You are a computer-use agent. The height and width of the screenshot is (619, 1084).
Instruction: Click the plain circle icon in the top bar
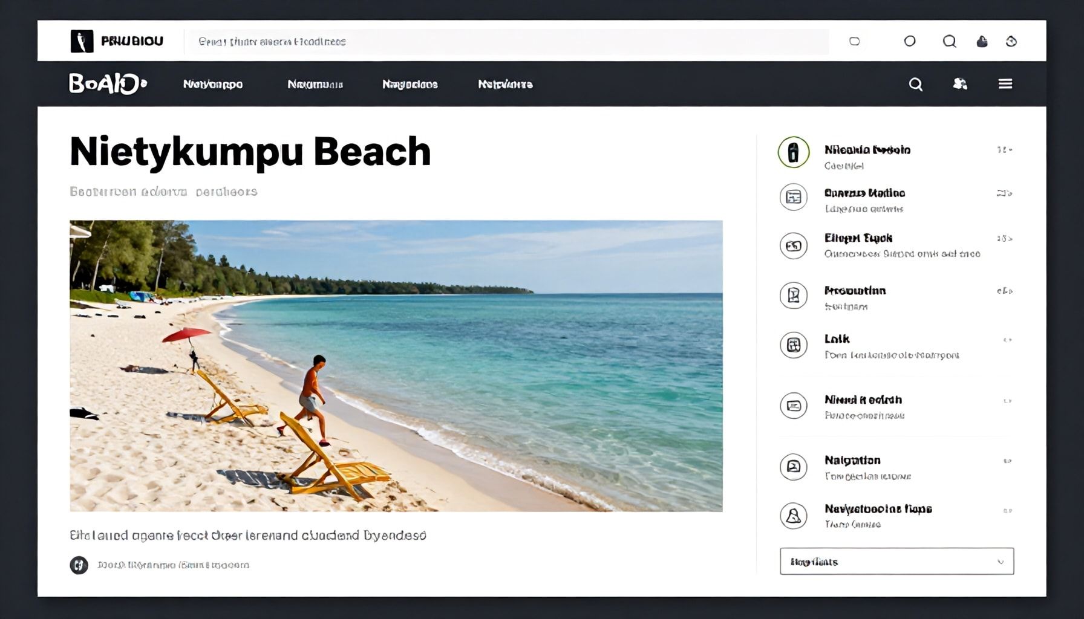(909, 41)
